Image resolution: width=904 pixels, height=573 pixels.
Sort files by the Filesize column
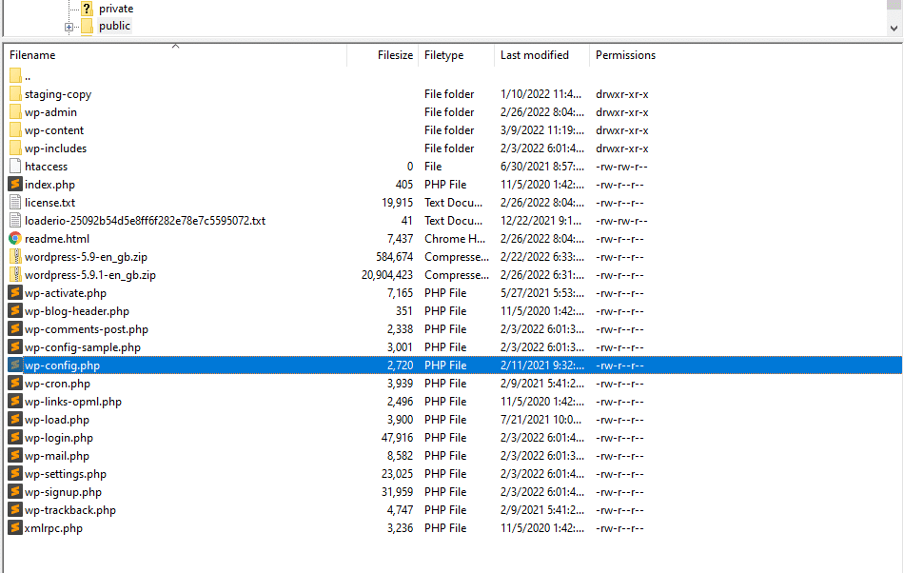click(x=395, y=54)
